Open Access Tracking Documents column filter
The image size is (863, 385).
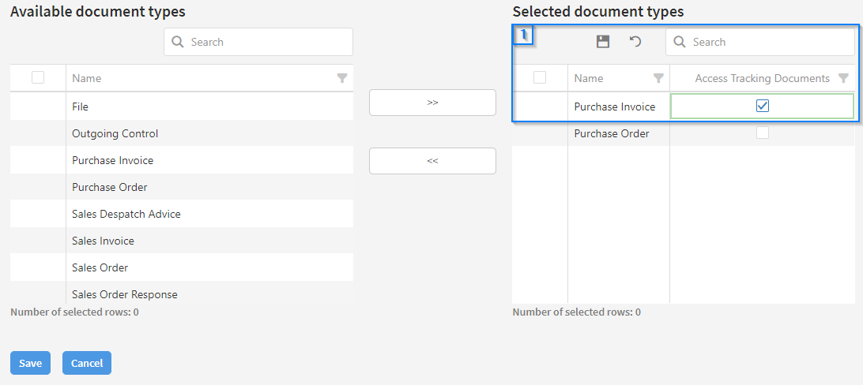click(843, 78)
